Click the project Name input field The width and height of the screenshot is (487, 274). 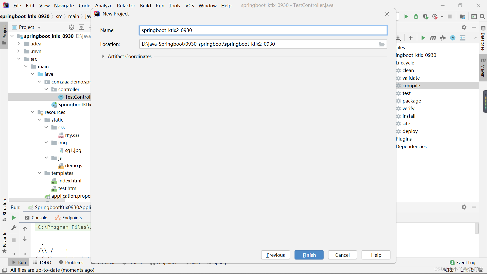click(263, 30)
